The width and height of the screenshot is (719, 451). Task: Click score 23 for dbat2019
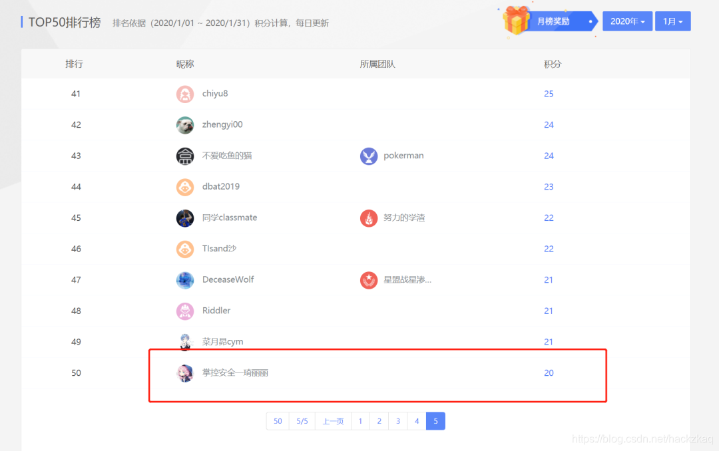549,186
